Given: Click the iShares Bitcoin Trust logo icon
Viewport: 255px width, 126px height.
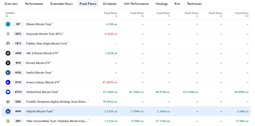Looking at the screenshot, I should click(8, 24).
